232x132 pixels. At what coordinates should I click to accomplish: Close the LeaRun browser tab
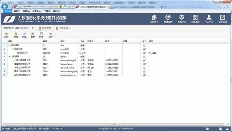107,7
